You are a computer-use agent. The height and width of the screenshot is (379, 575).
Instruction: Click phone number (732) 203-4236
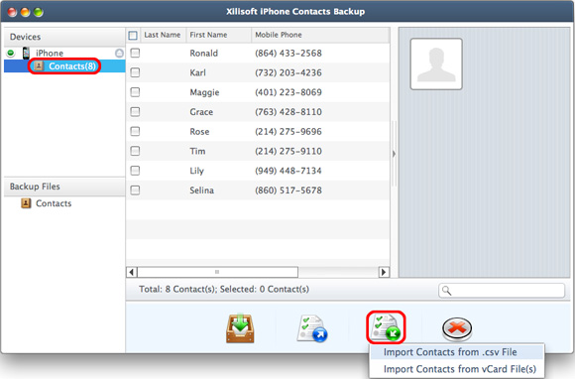(288, 72)
